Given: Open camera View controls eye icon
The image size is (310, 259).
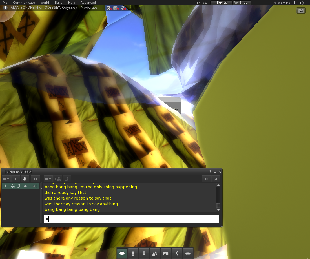Looking at the screenshot, I should [x=188, y=253].
